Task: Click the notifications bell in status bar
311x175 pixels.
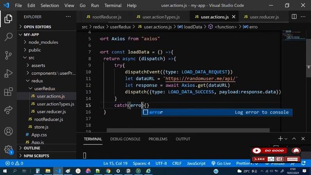Action: point(303,163)
